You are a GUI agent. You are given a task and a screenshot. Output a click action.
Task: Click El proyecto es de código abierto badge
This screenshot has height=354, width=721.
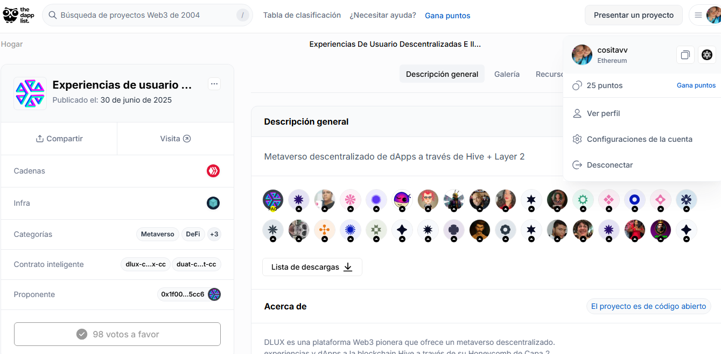[648, 306]
